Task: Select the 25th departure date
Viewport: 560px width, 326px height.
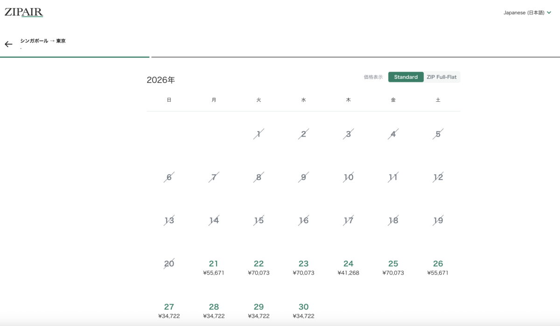Action: pos(393,267)
